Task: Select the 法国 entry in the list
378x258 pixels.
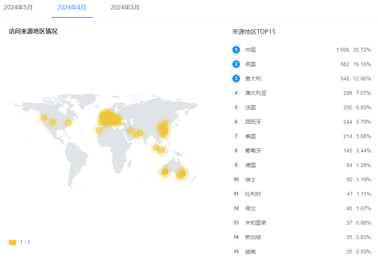Action: [x=250, y=107]
